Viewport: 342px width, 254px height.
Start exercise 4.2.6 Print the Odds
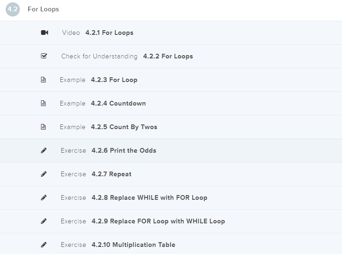coord(124,151)
